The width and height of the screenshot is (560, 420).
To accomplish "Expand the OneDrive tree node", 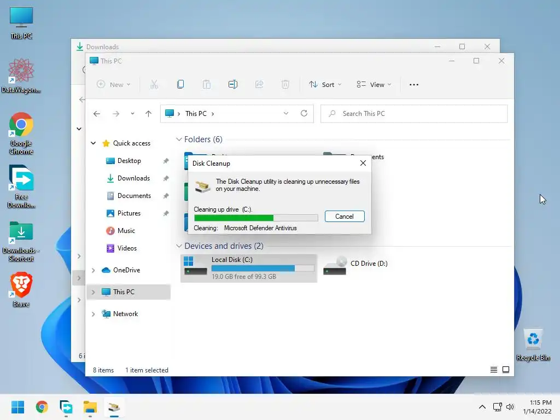I will click(93, 270).
